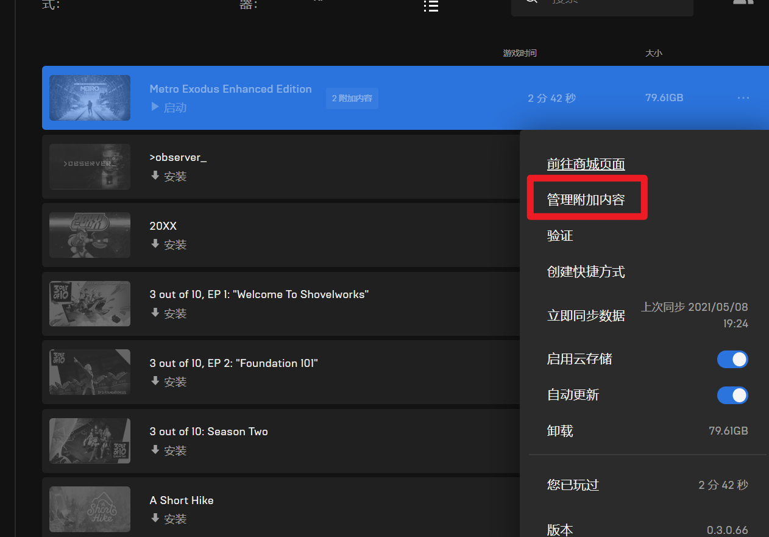The image size is (769, 537).
Task: Click the 游戏时间 column header
Action: pyautogui.click(x=520, y=54)
